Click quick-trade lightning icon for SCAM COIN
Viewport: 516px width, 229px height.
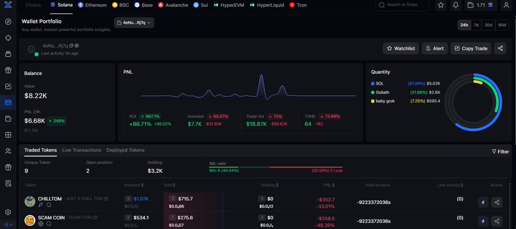(x=483, y=221)
